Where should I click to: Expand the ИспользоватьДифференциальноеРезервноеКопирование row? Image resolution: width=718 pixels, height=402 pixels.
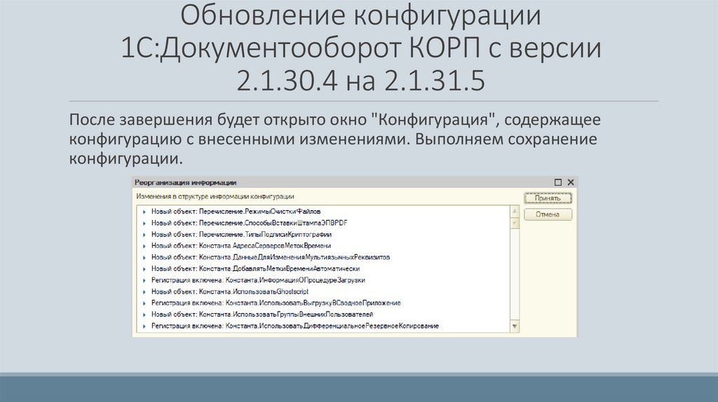coord(144,326)
